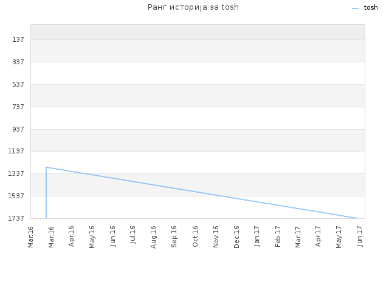Image resolution: width=389 pixels, height=291 pixels.
Task: Select the Apr.17 date label
Action: tap(318, 236)
